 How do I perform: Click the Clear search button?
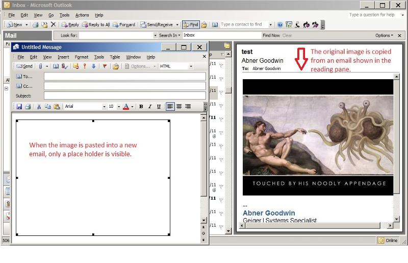point(287,35)
